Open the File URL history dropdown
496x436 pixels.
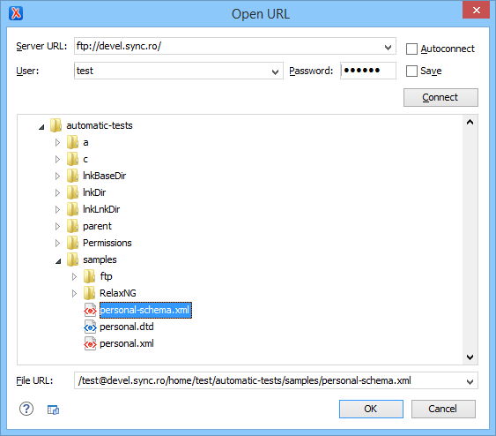click(x=470, y=382)
